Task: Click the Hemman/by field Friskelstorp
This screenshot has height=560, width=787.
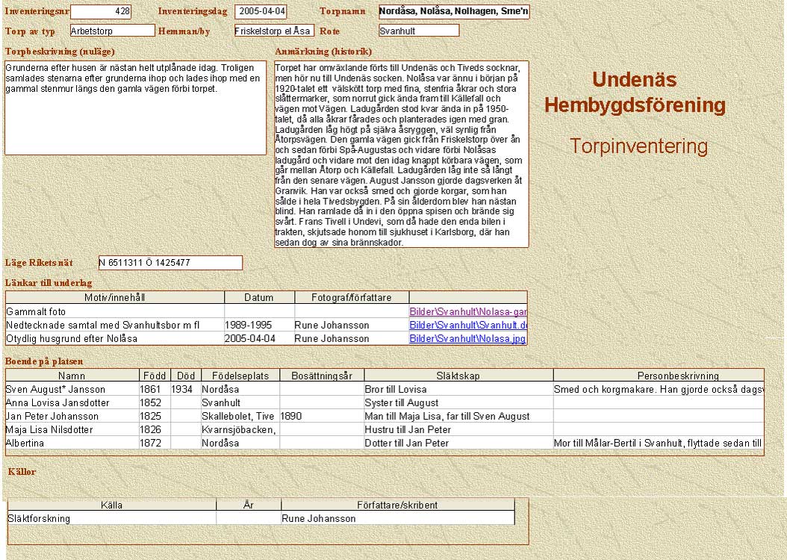Action: [273, 31]
